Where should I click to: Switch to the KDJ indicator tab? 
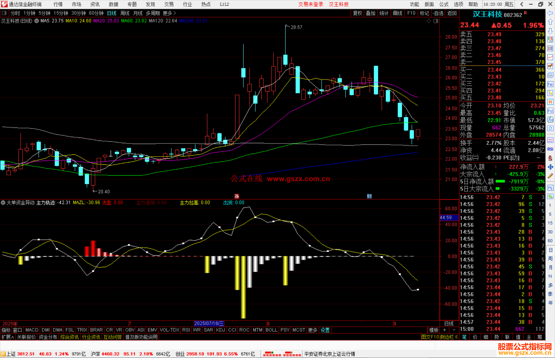point(220,330)
